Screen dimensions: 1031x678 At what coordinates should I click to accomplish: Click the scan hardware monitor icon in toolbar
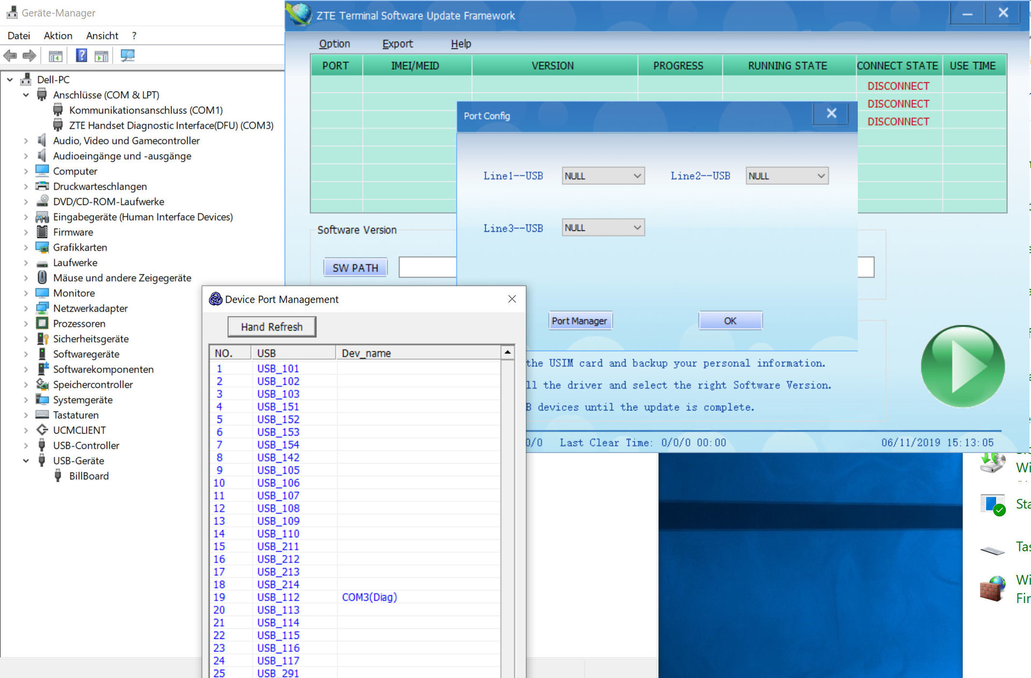[x=127, y=55]
